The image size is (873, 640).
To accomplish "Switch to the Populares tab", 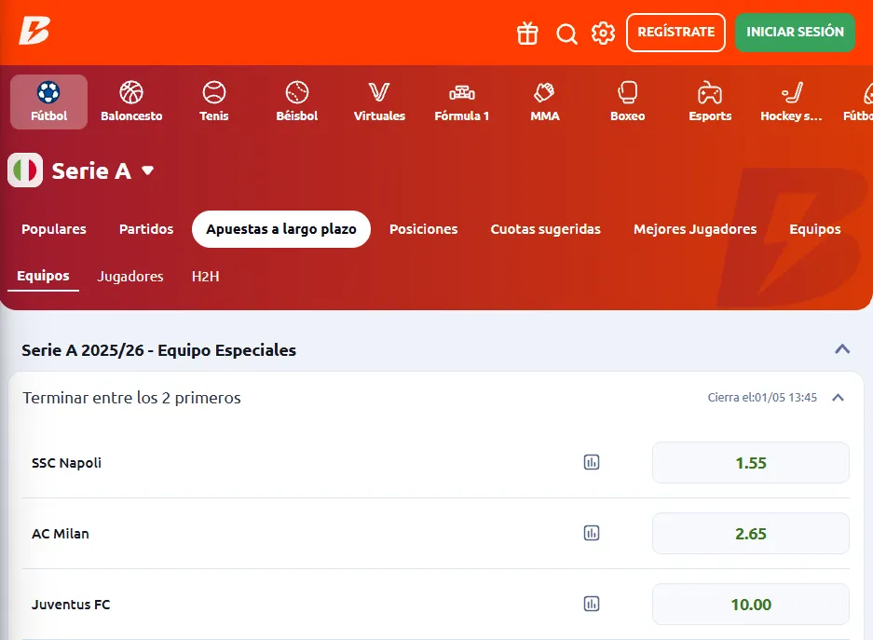I will coord(54,229).
